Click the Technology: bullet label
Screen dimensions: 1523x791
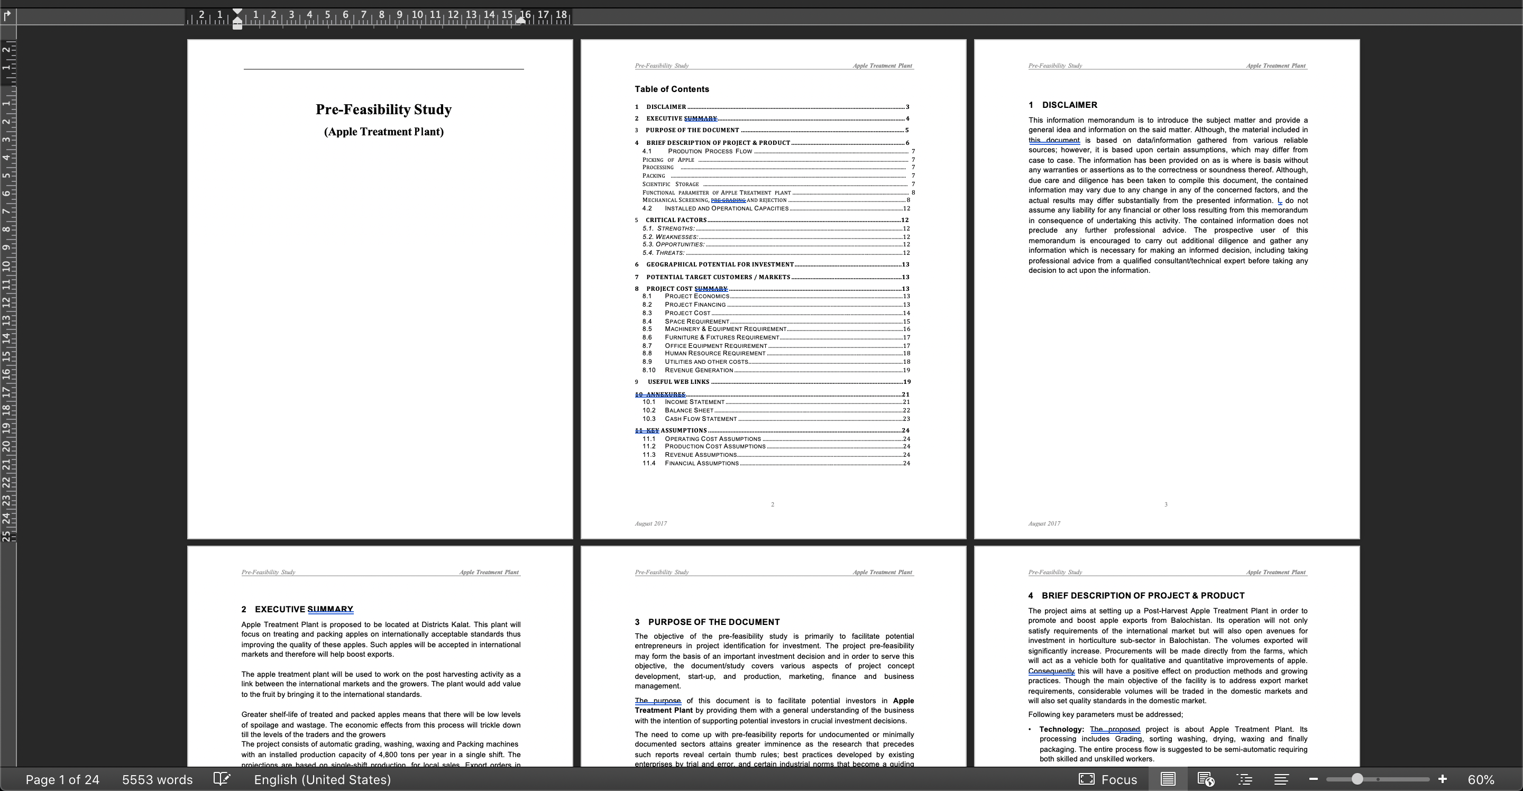point(1062,729)
